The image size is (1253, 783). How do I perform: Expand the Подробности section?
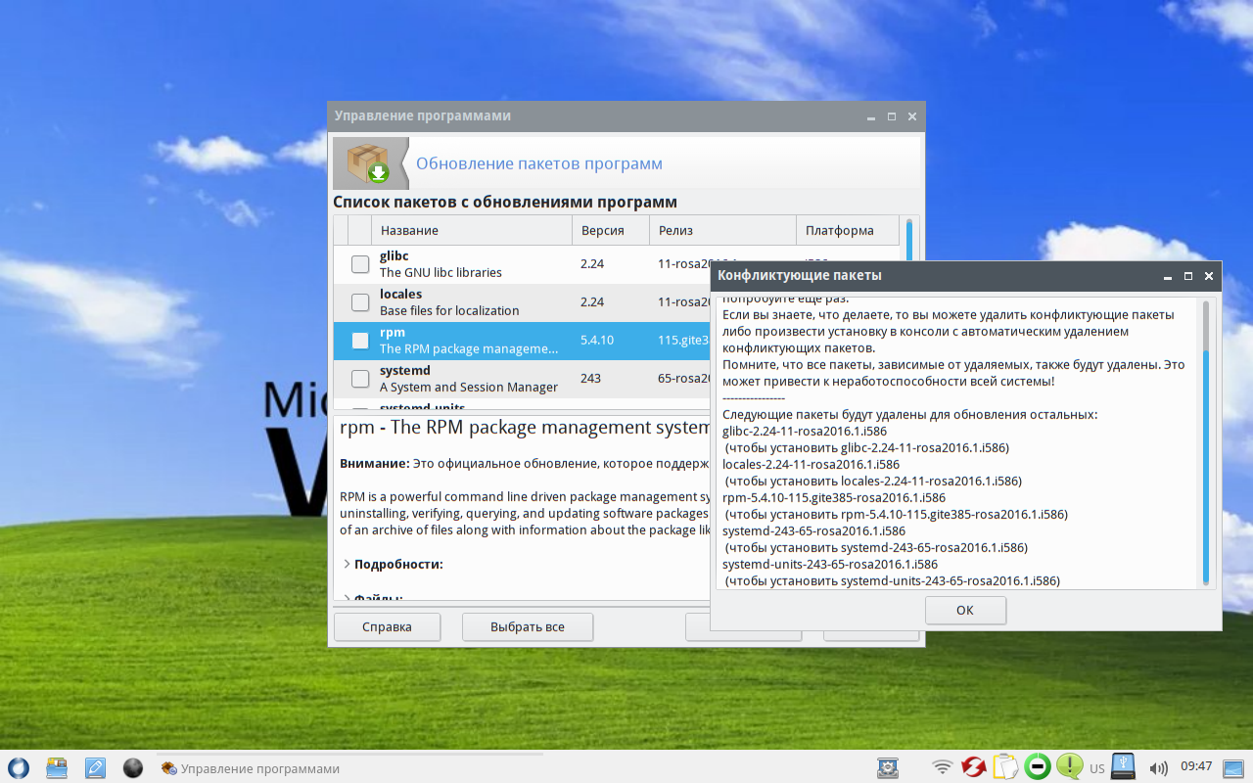click(x=348, y=564)
